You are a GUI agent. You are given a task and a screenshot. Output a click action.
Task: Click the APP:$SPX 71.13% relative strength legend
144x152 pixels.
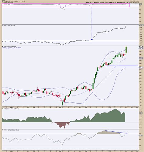(9, 25)
